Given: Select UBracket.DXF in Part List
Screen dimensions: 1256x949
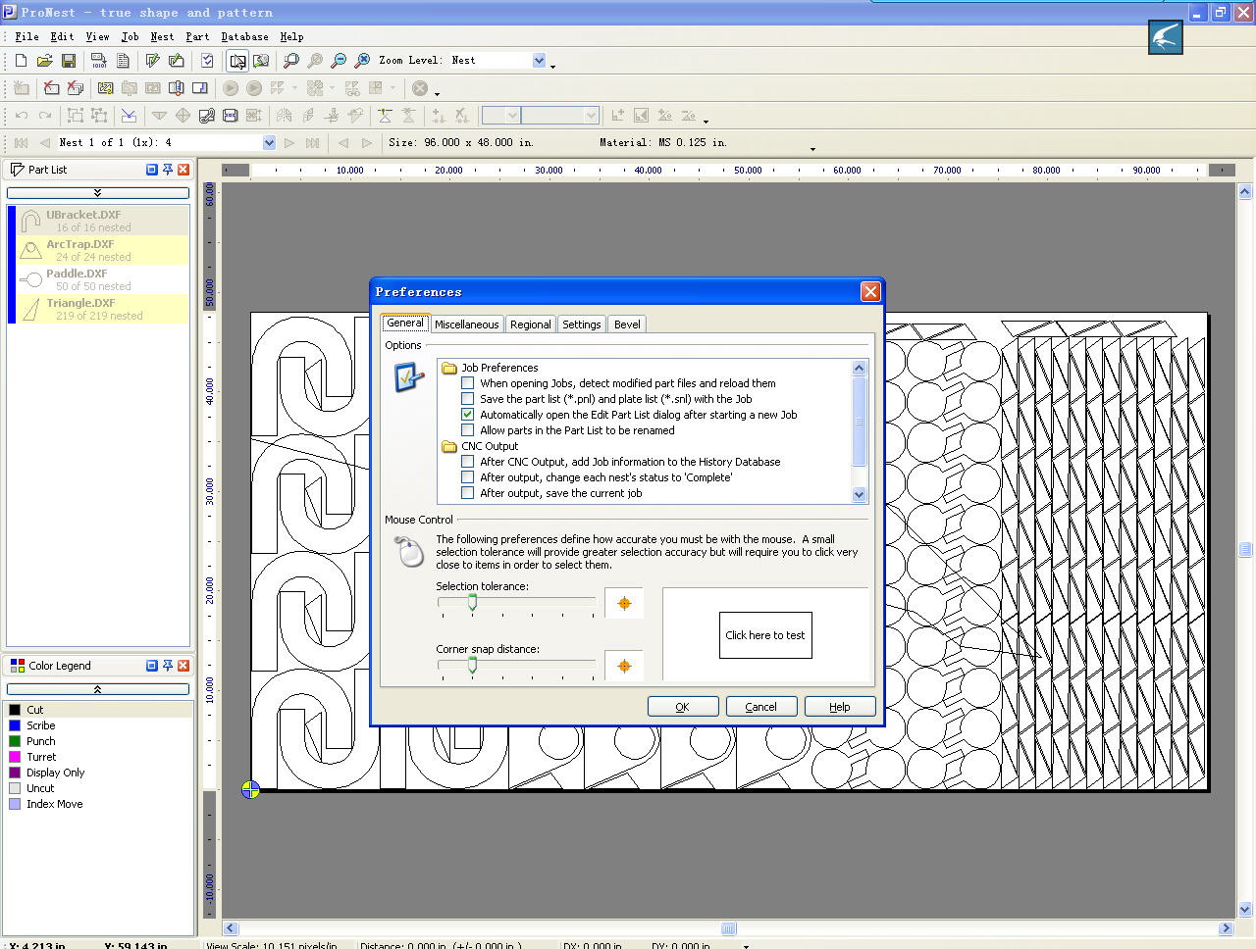Looking at the screenshot, I should tap(97, 221).
